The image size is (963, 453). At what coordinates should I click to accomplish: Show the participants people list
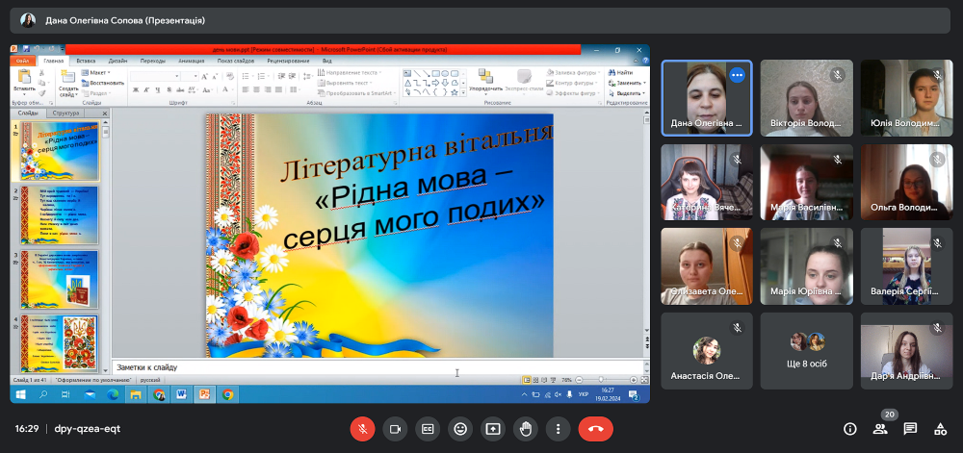(880, 429)
